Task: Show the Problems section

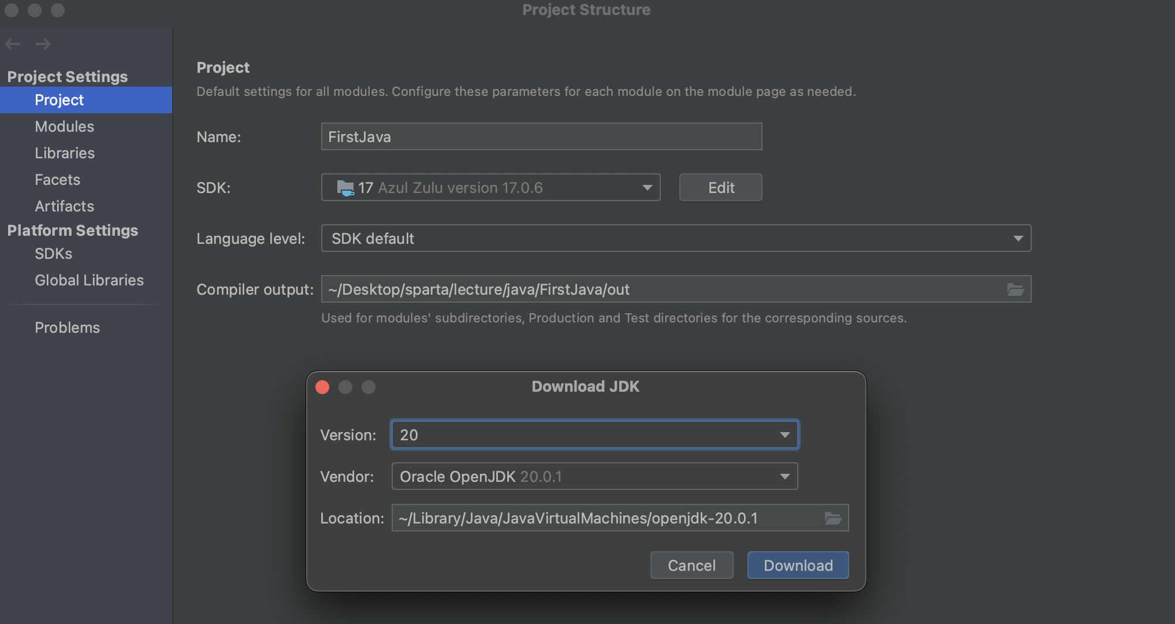Action: (x=67, y=328)
